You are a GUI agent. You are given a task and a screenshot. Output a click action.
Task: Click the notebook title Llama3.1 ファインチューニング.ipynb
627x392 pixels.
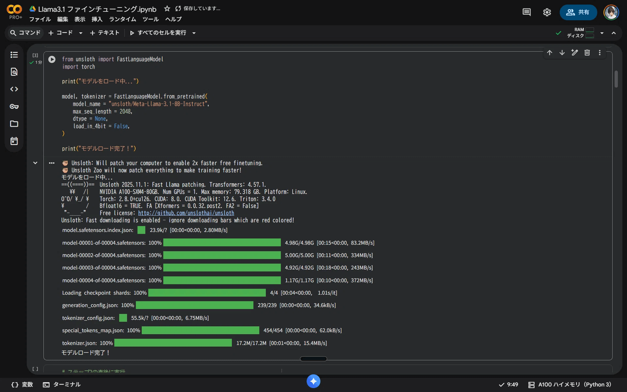[97, 9]
